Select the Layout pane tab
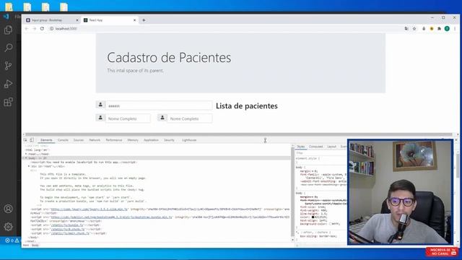This screenshot has width=462, height=260. click(331, 147)
